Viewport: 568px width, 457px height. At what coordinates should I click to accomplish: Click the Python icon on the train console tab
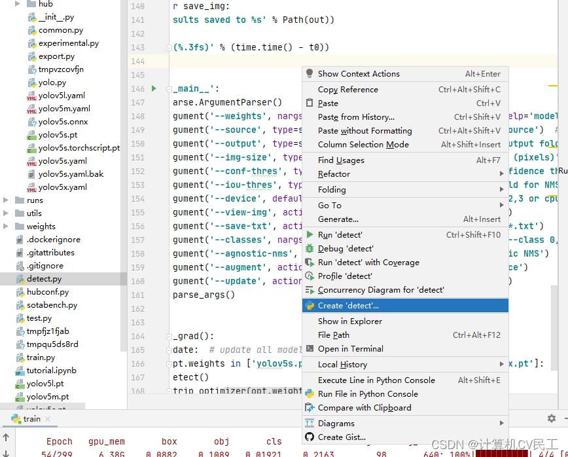tap(14, 418)
